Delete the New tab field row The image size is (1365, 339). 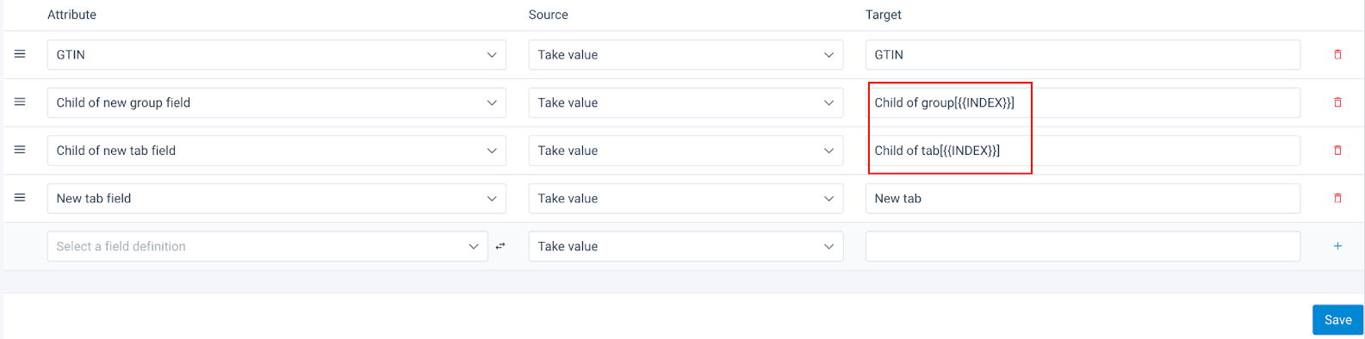[1337, 198]
